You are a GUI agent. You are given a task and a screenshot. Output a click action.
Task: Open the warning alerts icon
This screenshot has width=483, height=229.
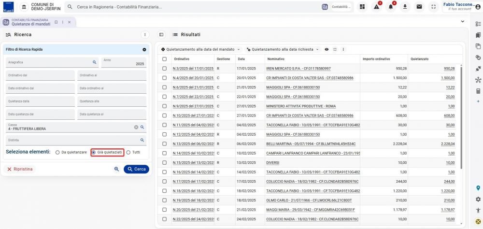[376, 7]
